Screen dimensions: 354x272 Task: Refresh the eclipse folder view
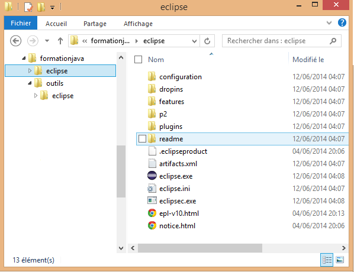(x=207, y=41)
